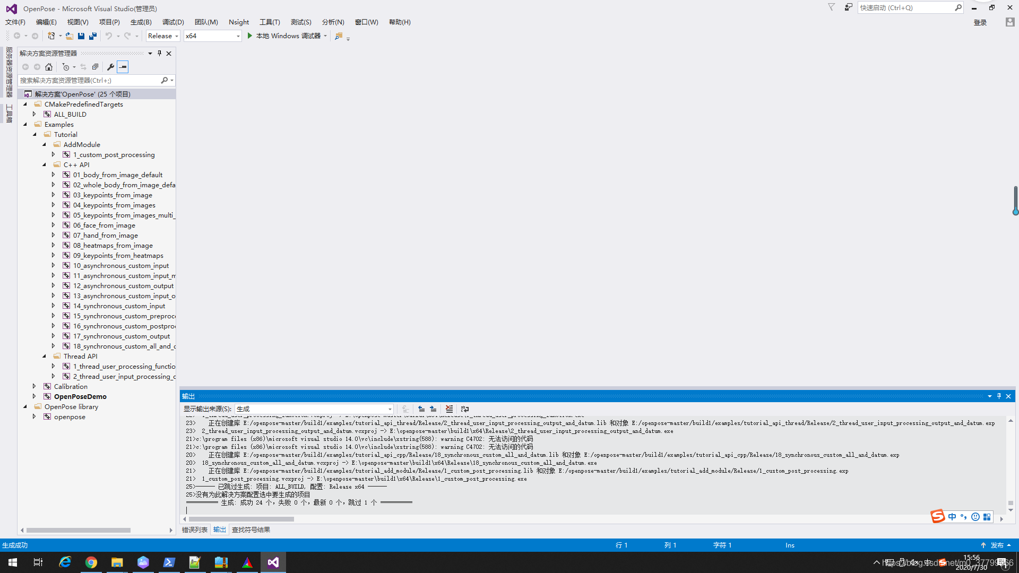Expand the Examples tree node
Viewport: 1019px width, 573px height.
pos(25,124)
